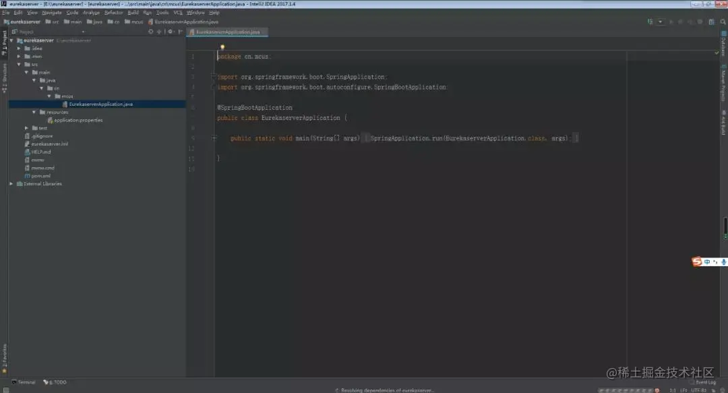
Task: Toggle the main method fold marker
Action: point(214,138)
